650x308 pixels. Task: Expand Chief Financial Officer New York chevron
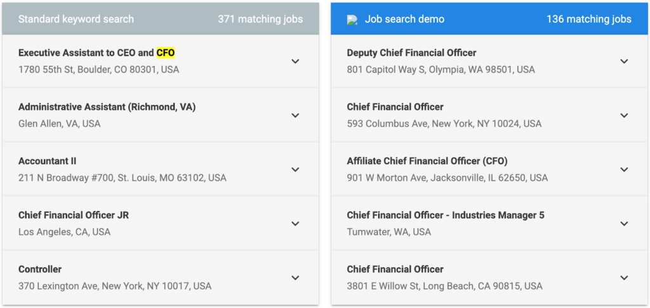pyautogui.click(x=624, y=115)
